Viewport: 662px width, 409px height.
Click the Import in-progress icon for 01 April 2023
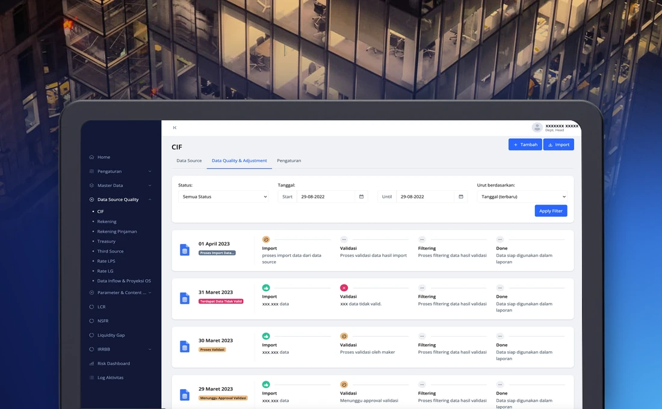pos(266,239)
